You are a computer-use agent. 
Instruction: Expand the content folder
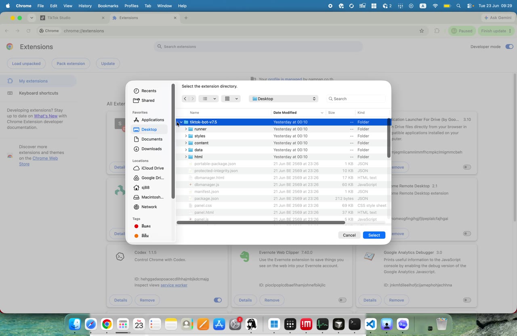(x=186, y=143)
